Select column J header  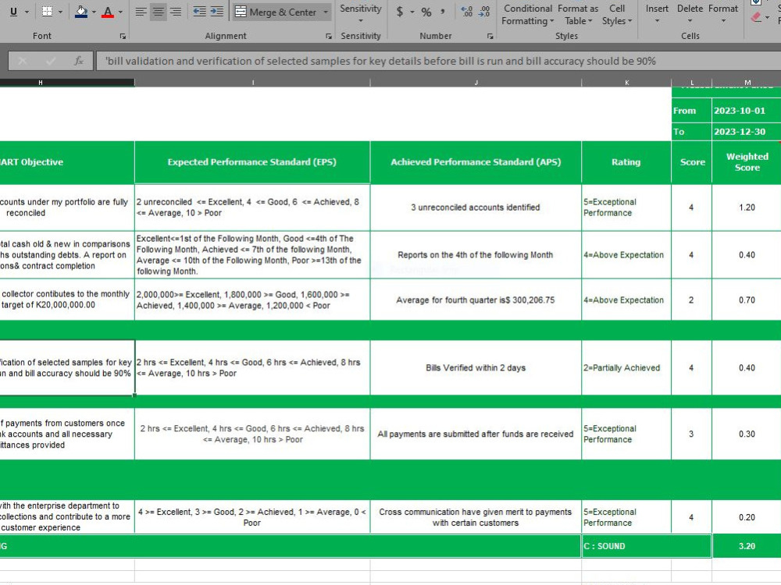coord(476,83)
